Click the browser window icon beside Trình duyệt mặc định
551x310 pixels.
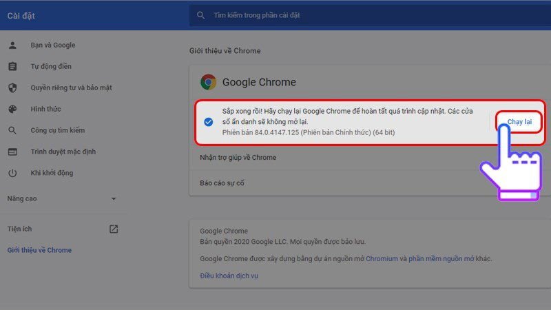(x=12, y=152)
